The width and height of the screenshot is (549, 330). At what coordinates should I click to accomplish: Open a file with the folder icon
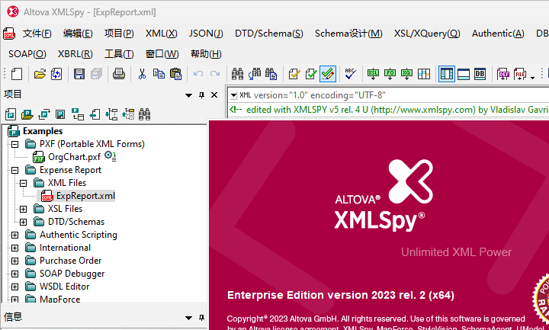tap(40, 74)
